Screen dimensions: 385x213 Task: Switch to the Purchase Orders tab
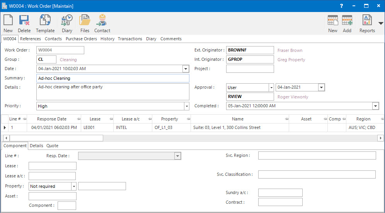pyautogui.click(x=81, y=39)
